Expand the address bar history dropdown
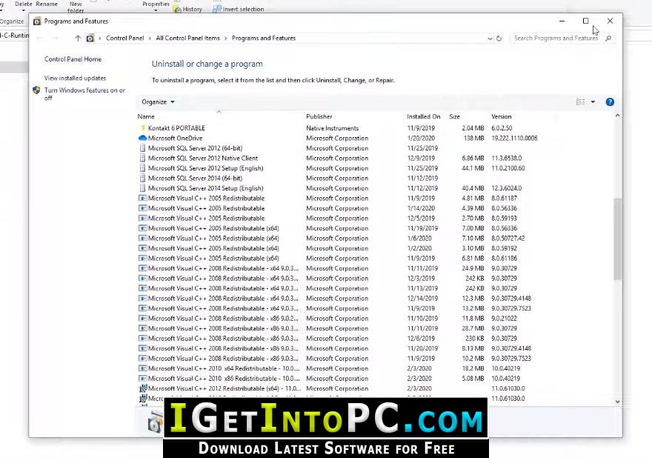652x458 pixels. coord(490,39)
